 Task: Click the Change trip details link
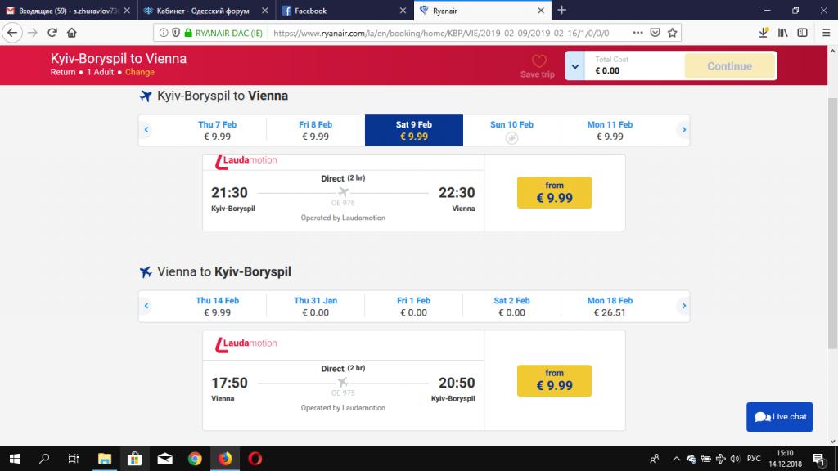tap(139, 72)
